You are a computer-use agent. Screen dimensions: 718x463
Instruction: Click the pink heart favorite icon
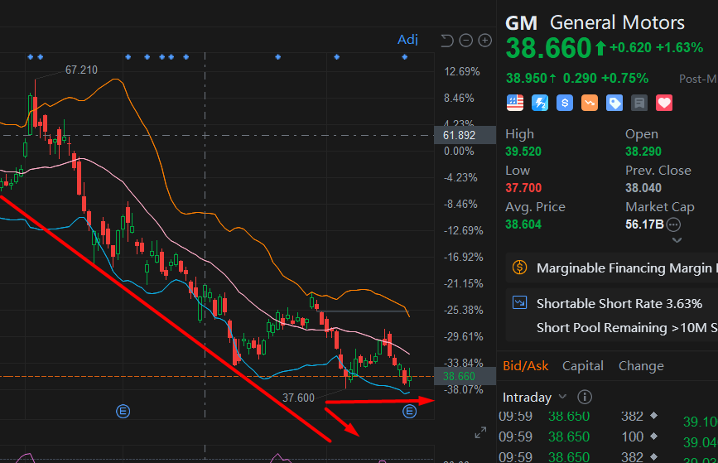tap(664, 103)
